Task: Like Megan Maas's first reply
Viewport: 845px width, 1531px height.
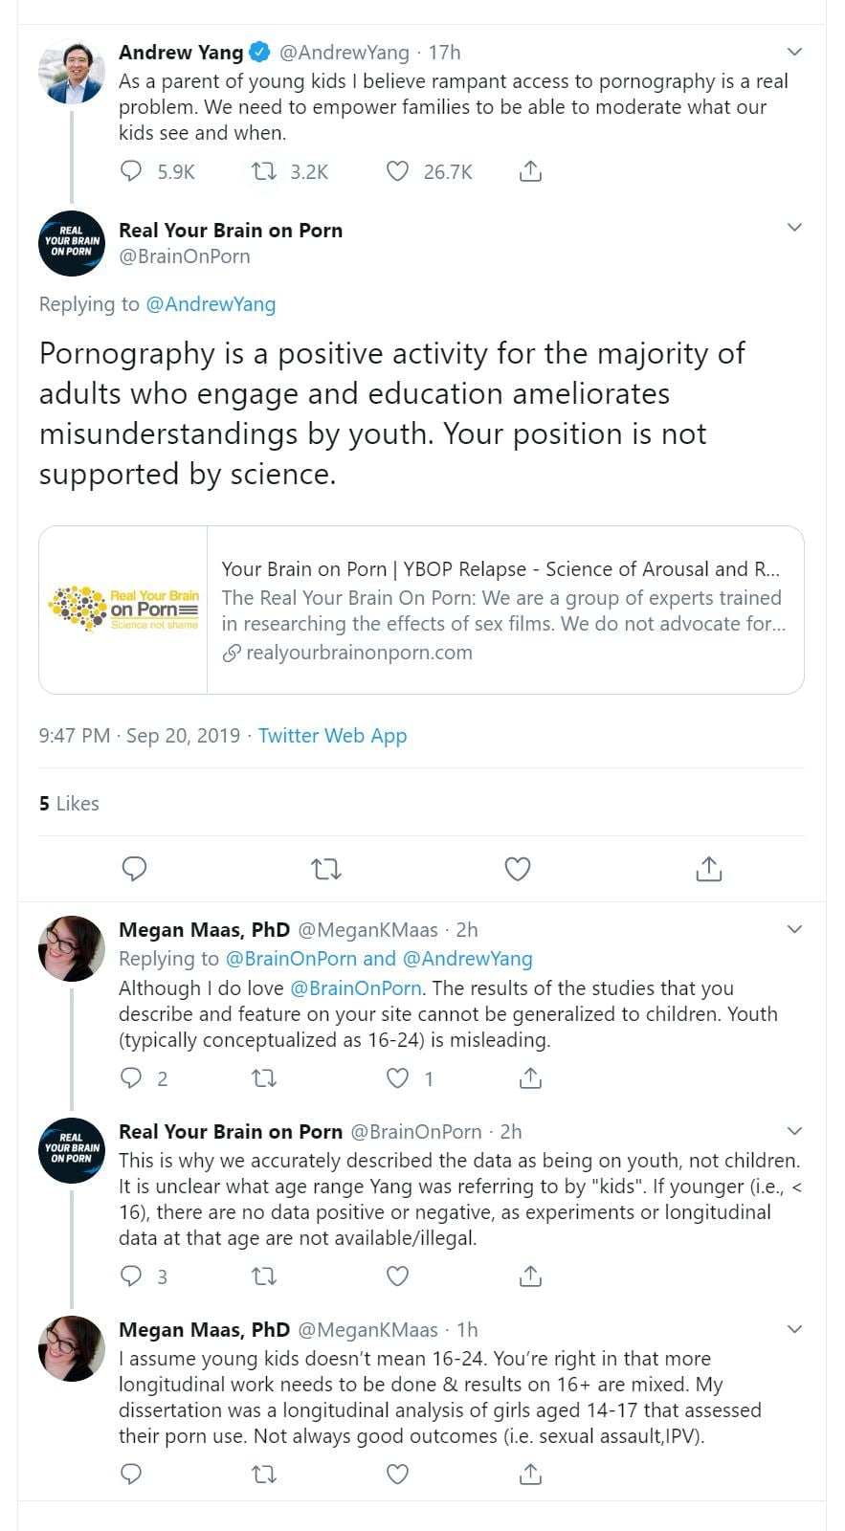Action: pyautogui.click(x=397, y=1078)
